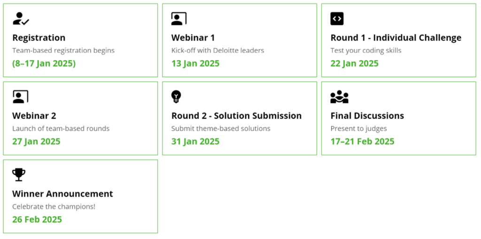The height and width of the screenshot is (239, 481).
Task: Click 'Submit theme-based solutions' description
Action: (221, 128)
